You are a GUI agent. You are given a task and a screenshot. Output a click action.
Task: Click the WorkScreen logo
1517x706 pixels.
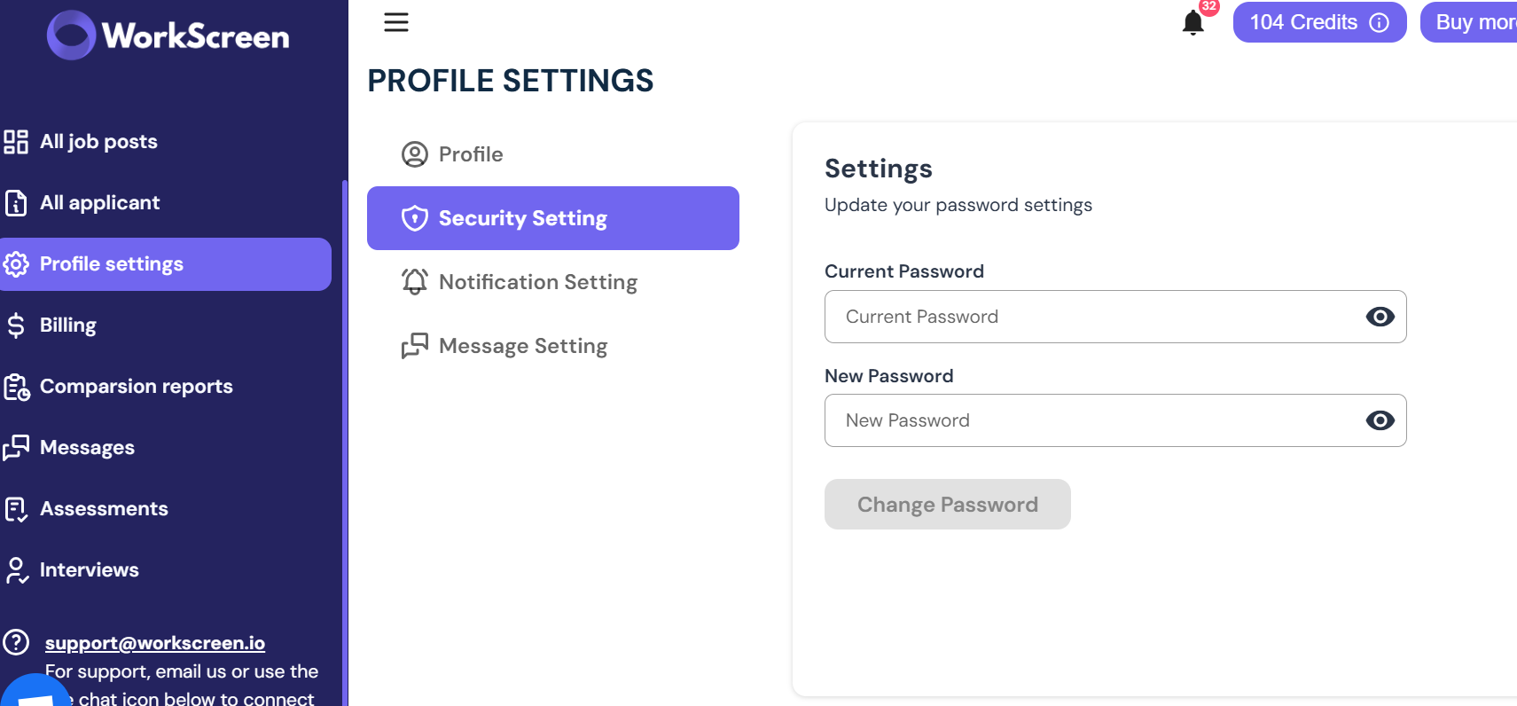click(x=168, y=35)
